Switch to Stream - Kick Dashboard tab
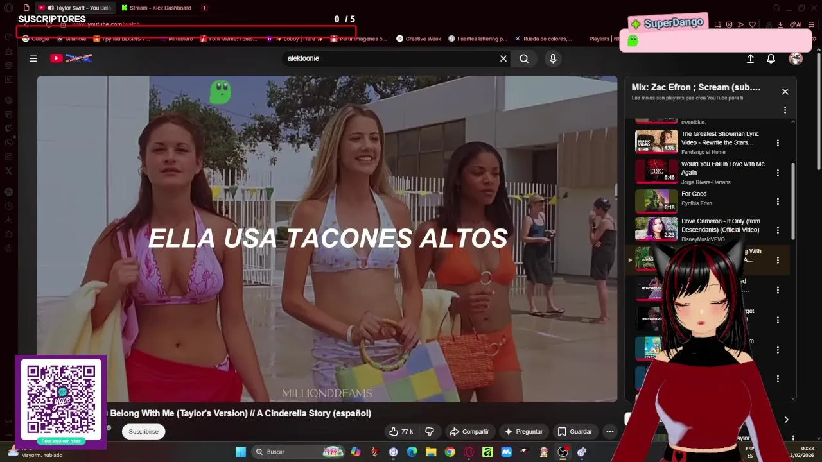 point(158,8)
